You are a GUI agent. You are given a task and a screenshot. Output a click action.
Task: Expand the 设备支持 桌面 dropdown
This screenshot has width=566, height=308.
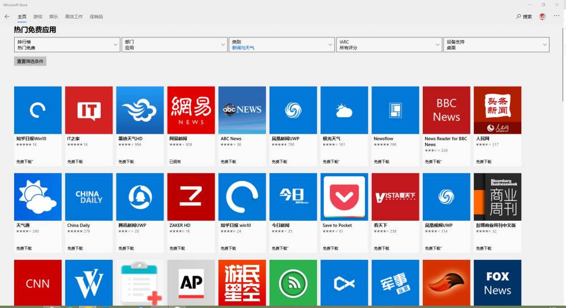496,45
